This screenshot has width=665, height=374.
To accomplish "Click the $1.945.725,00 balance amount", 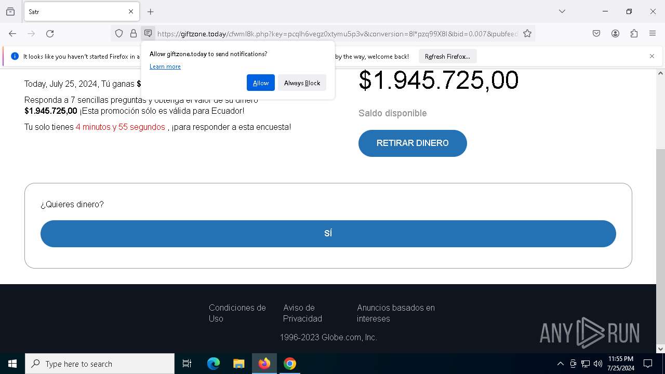I will (438, 80).
